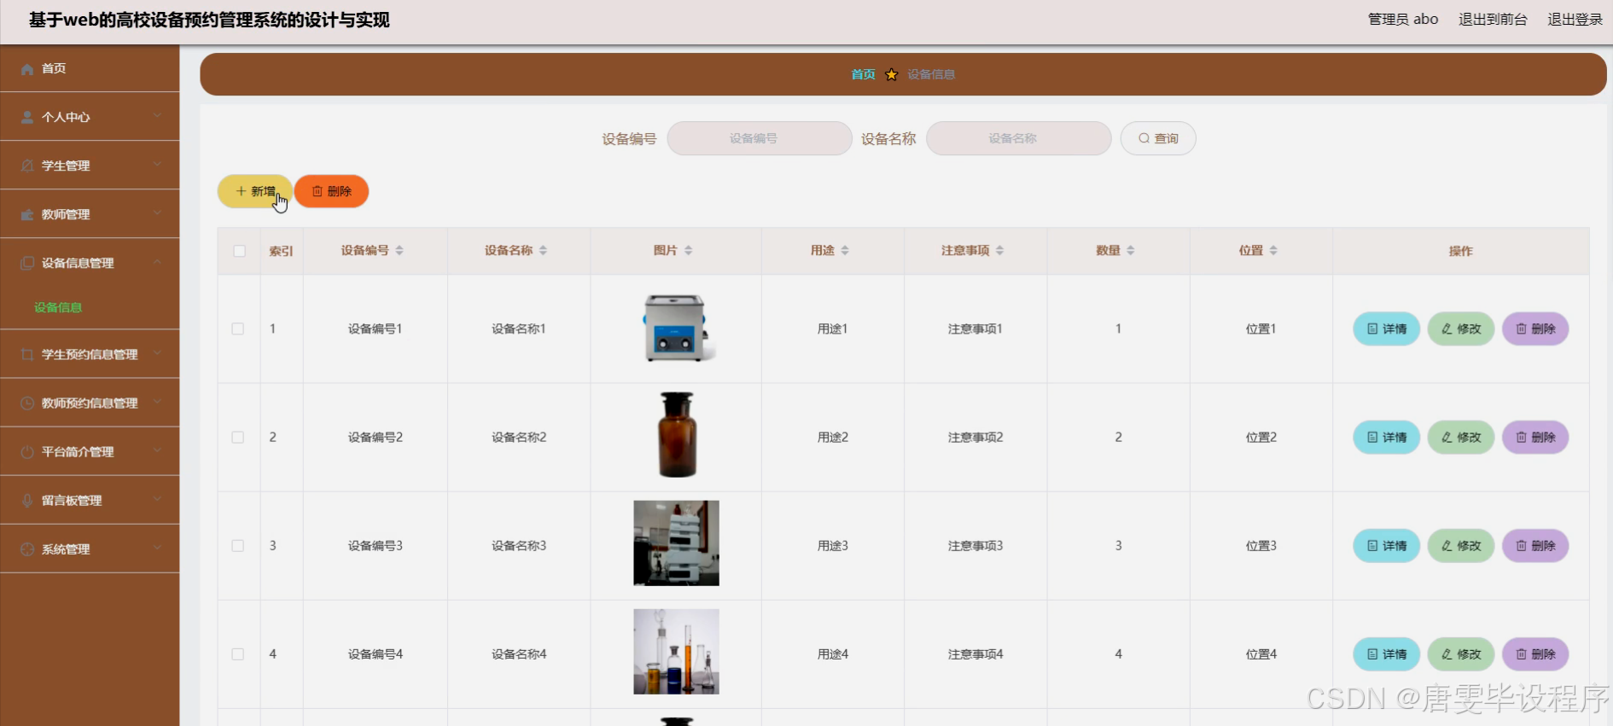Viewport: 1613px width, 726px height.
Task: Expand the 教师管理 chevron
Action: click(157, 213)
